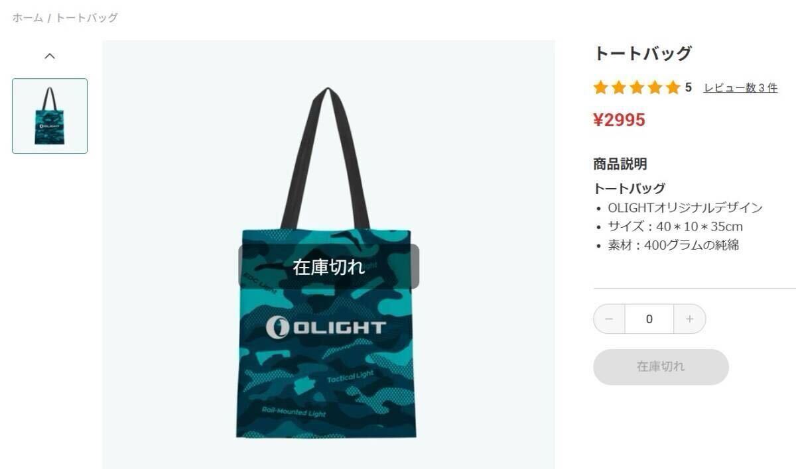Click the minus quantity button
This screenshot has height=469, width=796.
coord(609,319)
